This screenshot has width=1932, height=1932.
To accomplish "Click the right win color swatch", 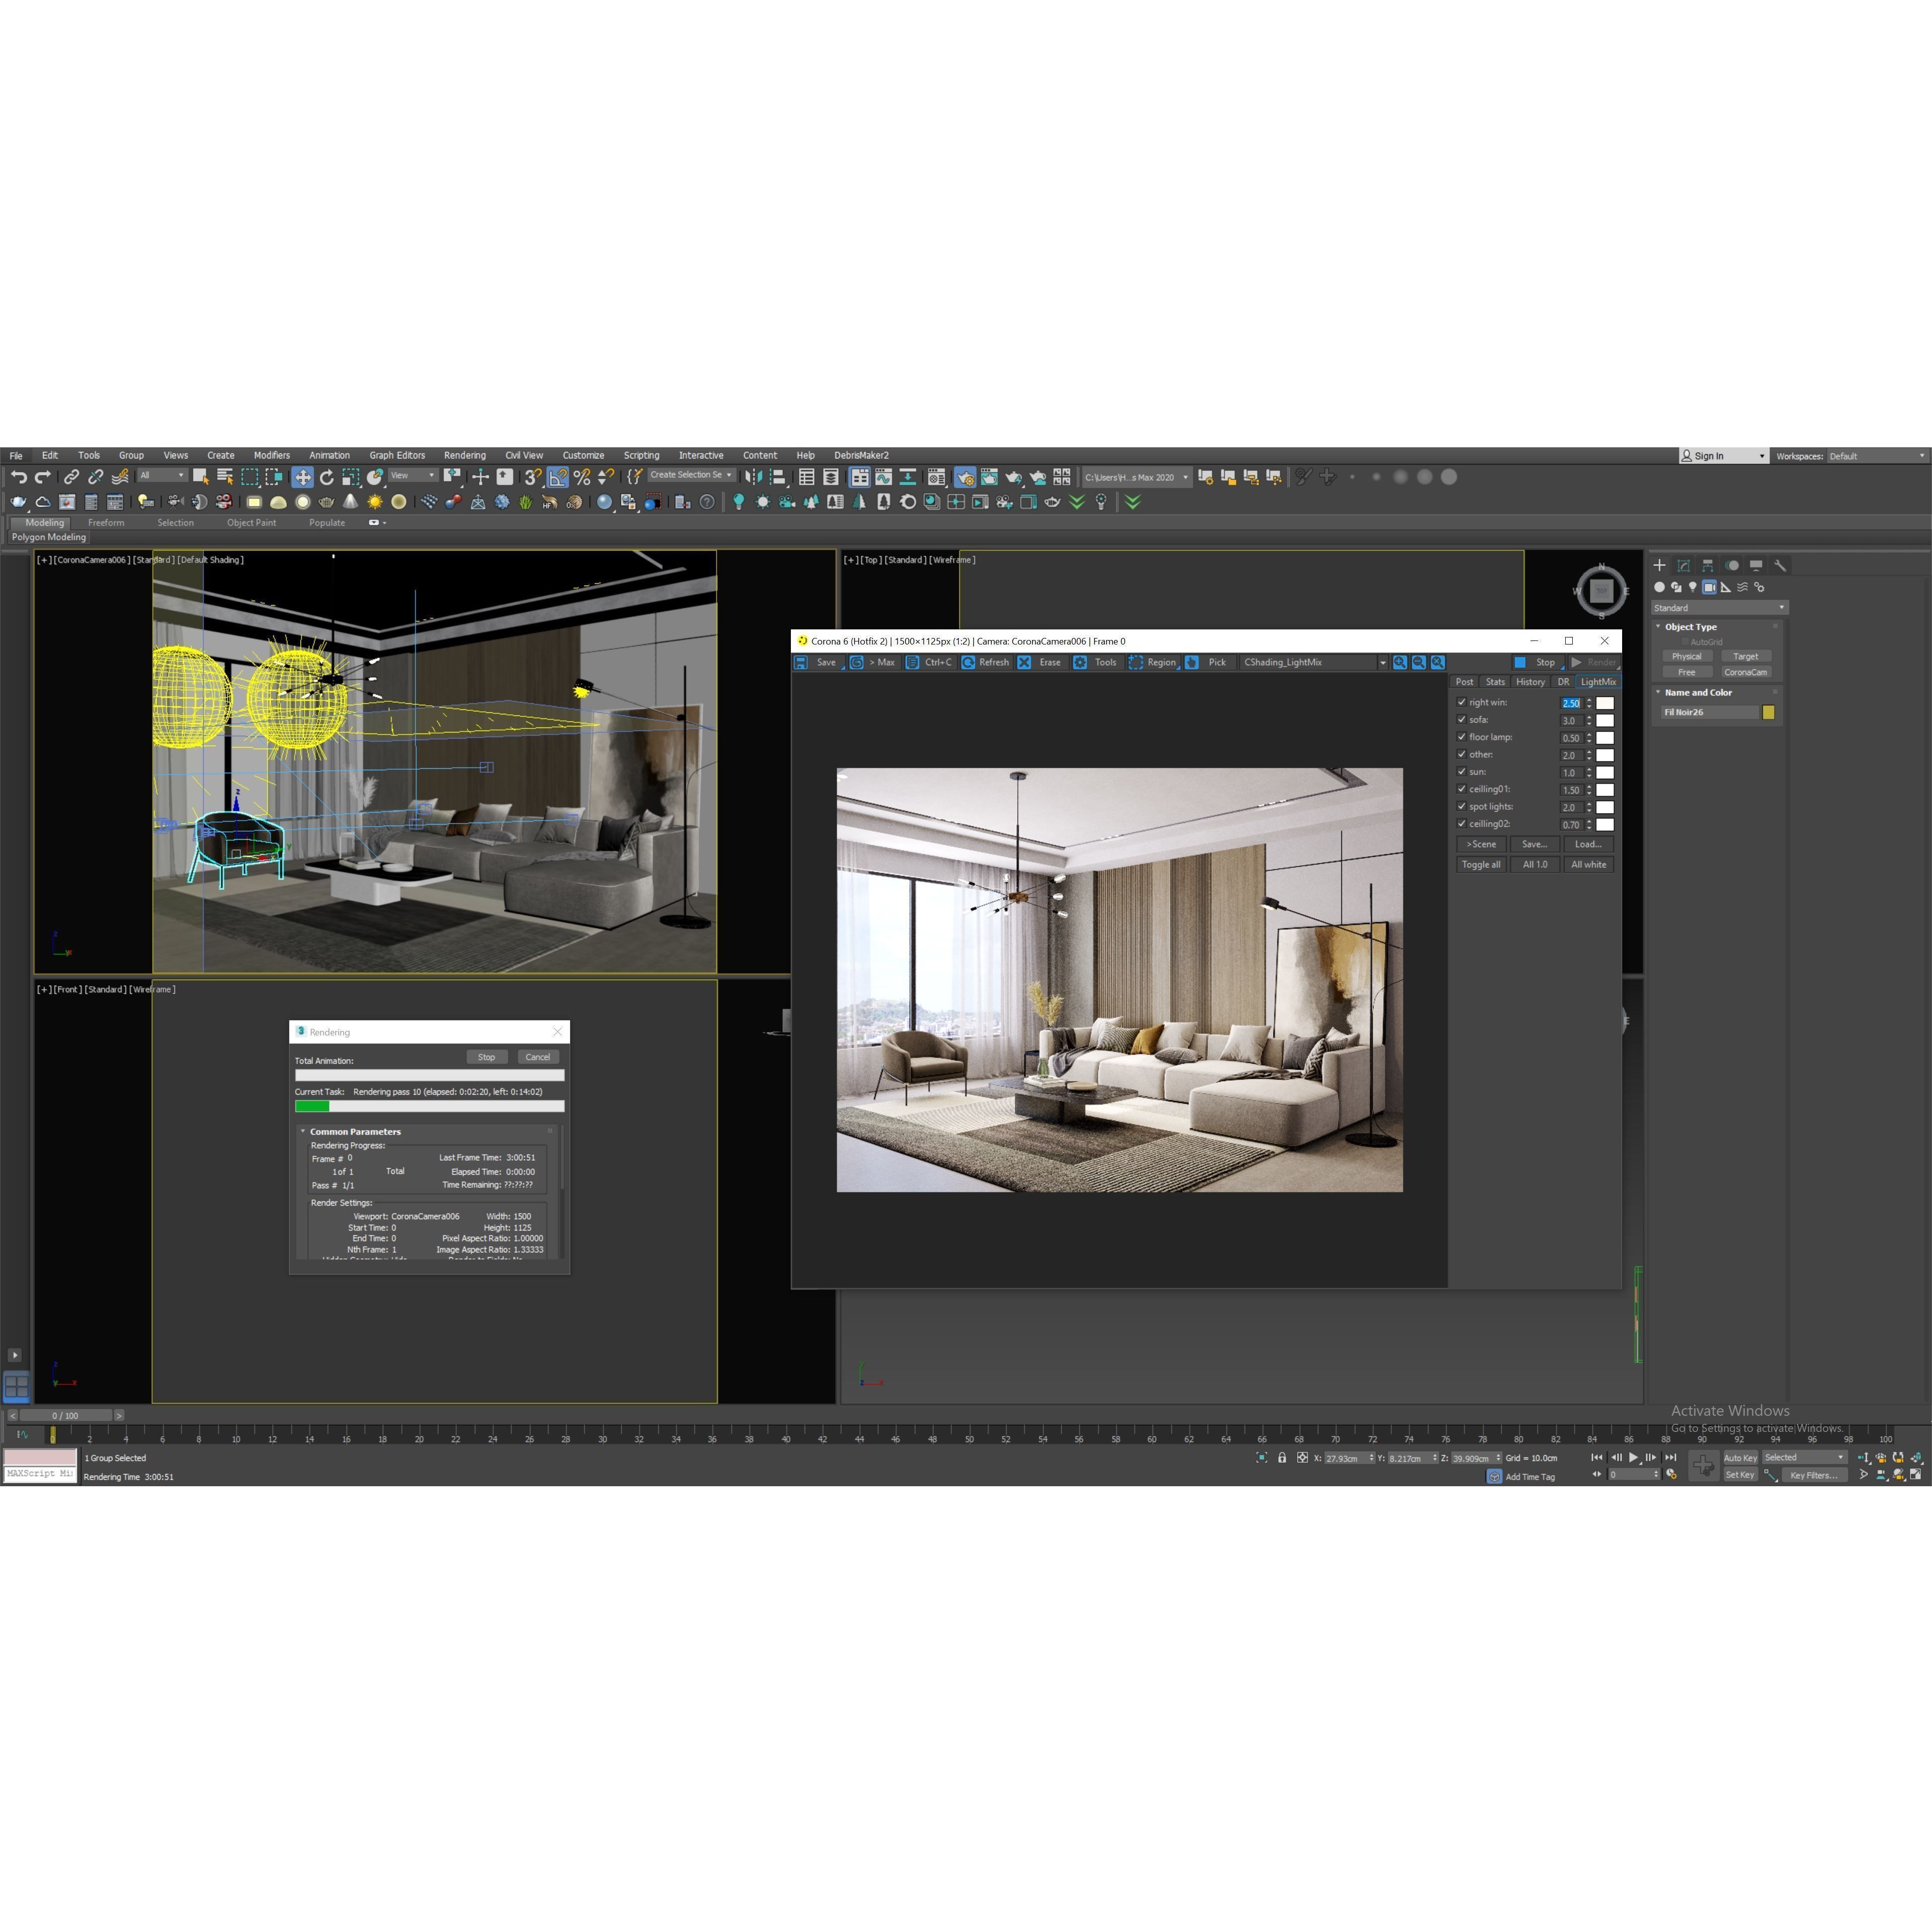I will 1606,703.
